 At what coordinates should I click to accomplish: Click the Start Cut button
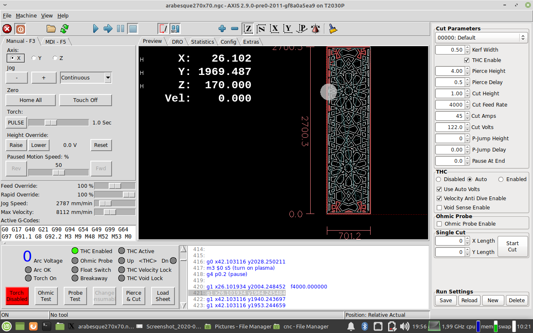512,246
